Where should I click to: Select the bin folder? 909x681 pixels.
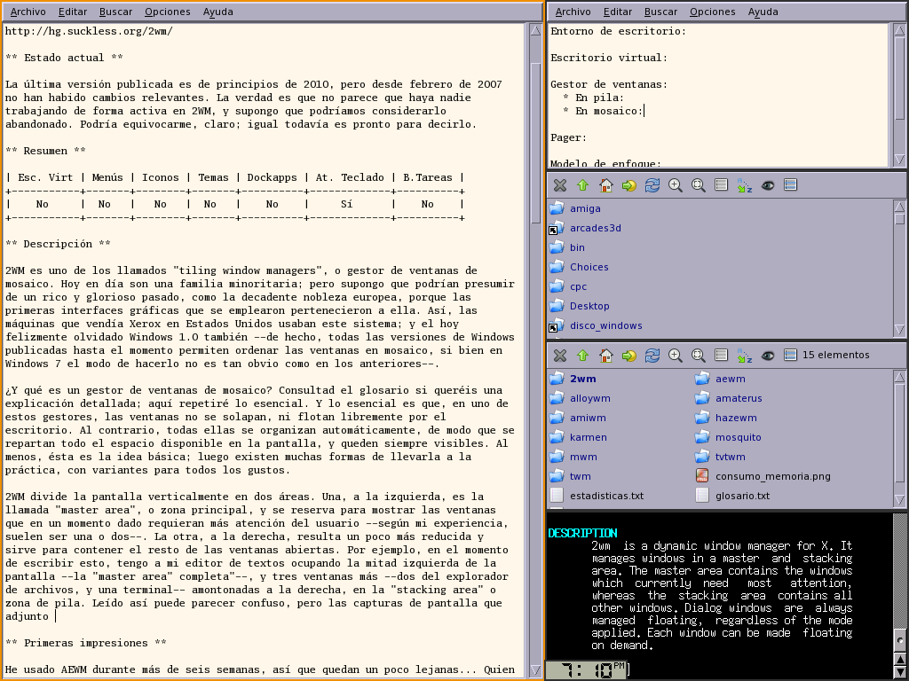pyautogui.click(x=567, y=247)
